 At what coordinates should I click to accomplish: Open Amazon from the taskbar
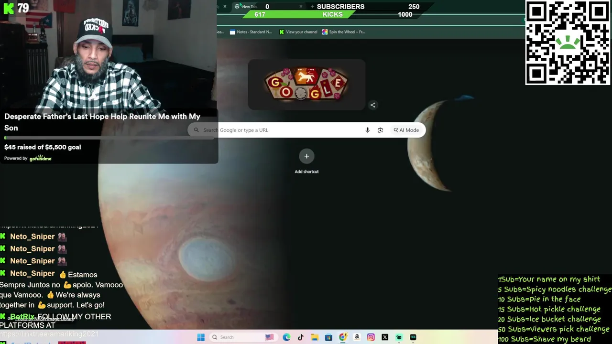coord(357,337)
